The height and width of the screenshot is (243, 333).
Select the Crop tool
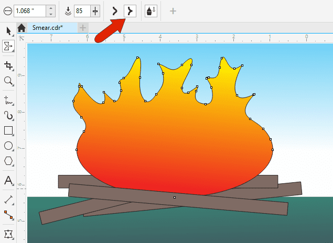click(8, 65)
